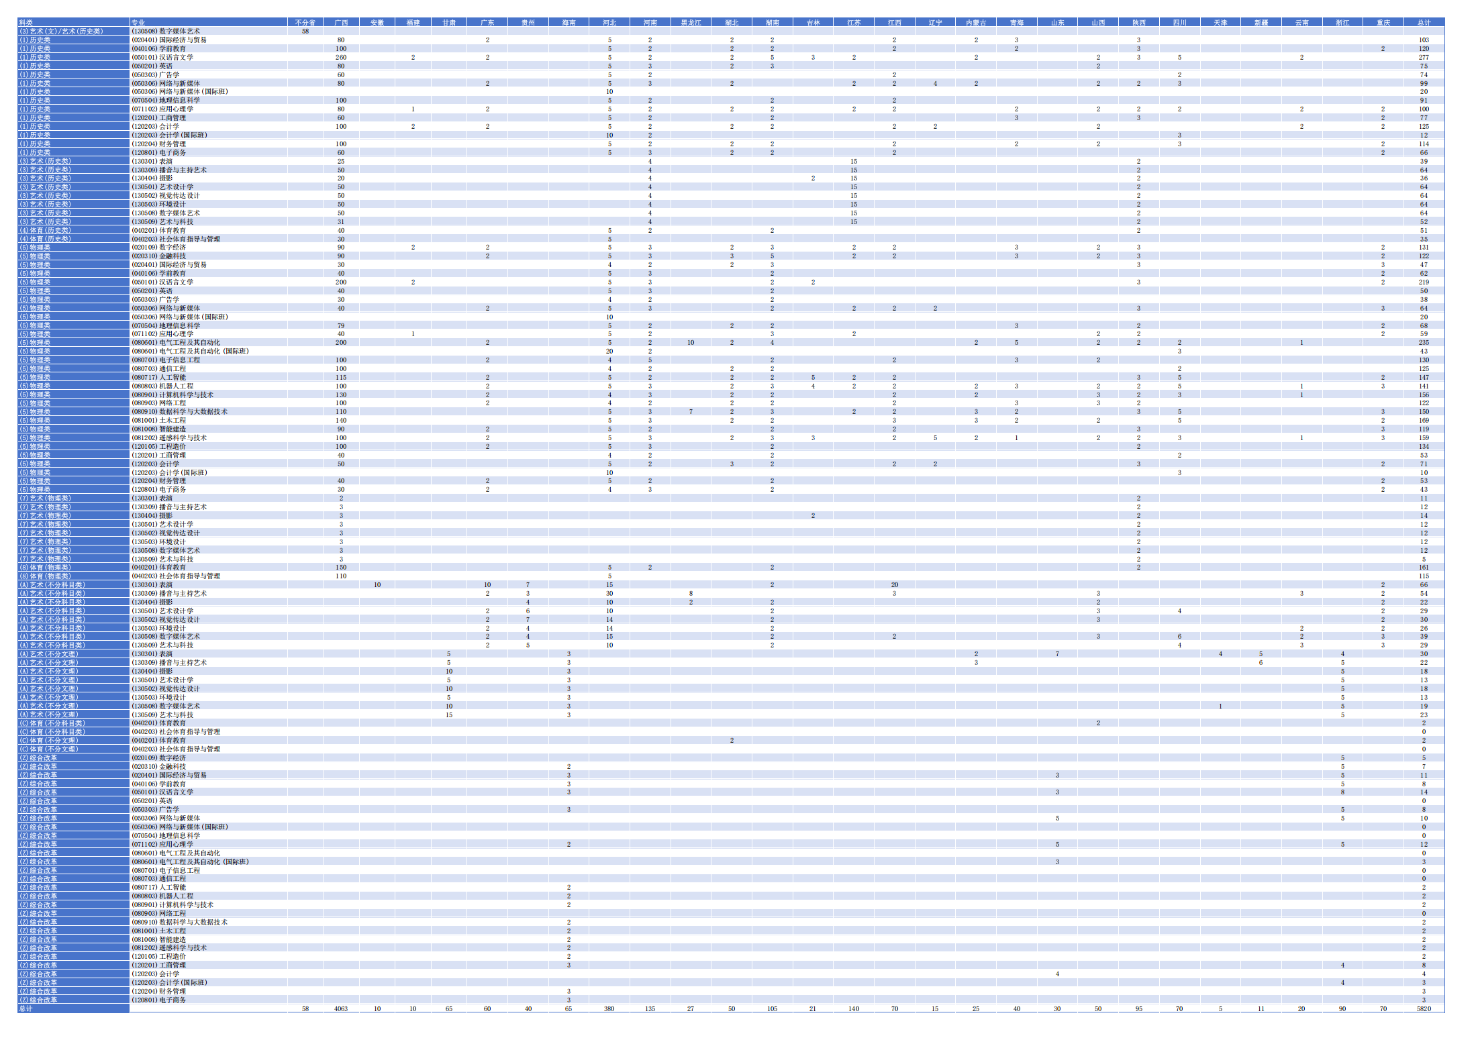Click the row total cell 219
Viewport: 1480px width, 1046px height.
1424,282
